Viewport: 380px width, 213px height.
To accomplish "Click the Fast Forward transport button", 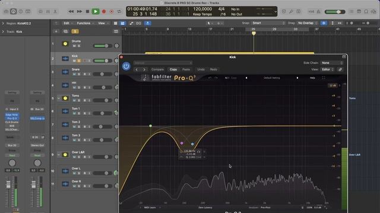I will [79, 11].
